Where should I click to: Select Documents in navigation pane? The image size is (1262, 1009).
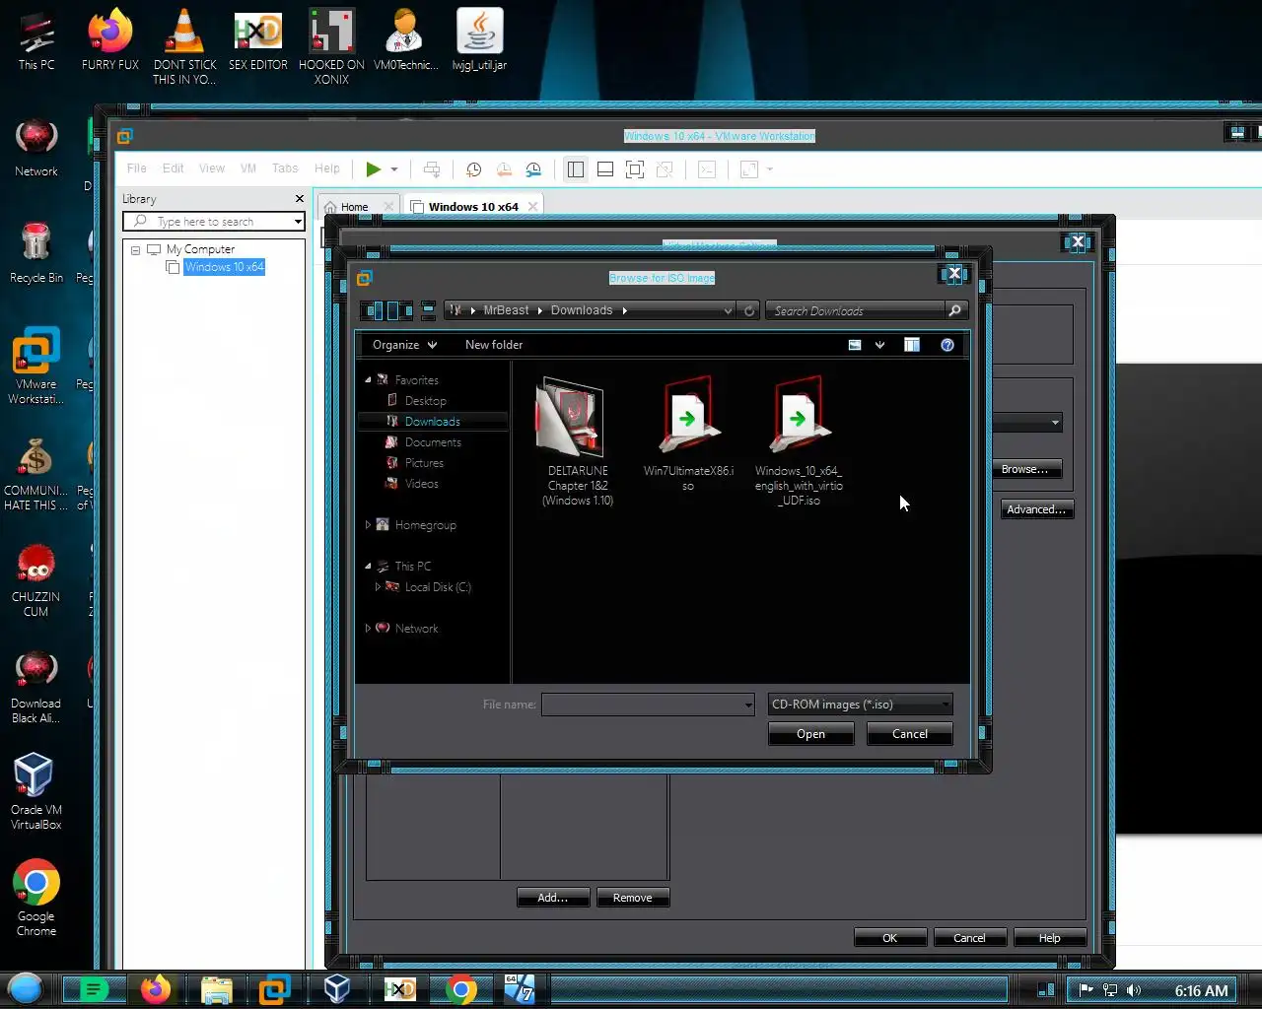pyautogui.click(x=433, y=442)
